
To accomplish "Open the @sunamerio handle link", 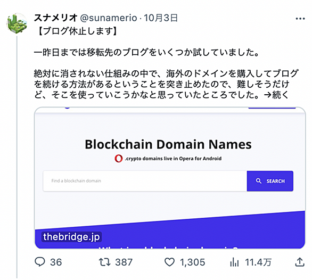I will point(109,18).
